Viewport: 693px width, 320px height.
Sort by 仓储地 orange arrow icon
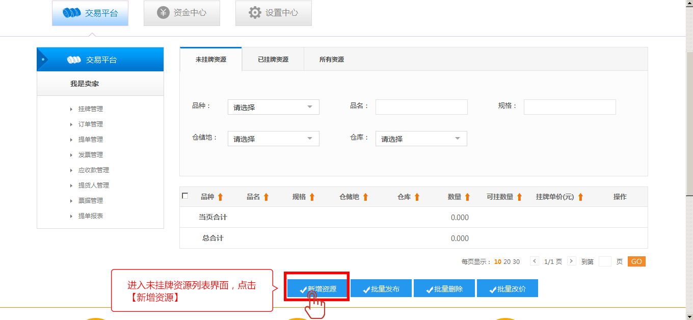pos(365,197)
